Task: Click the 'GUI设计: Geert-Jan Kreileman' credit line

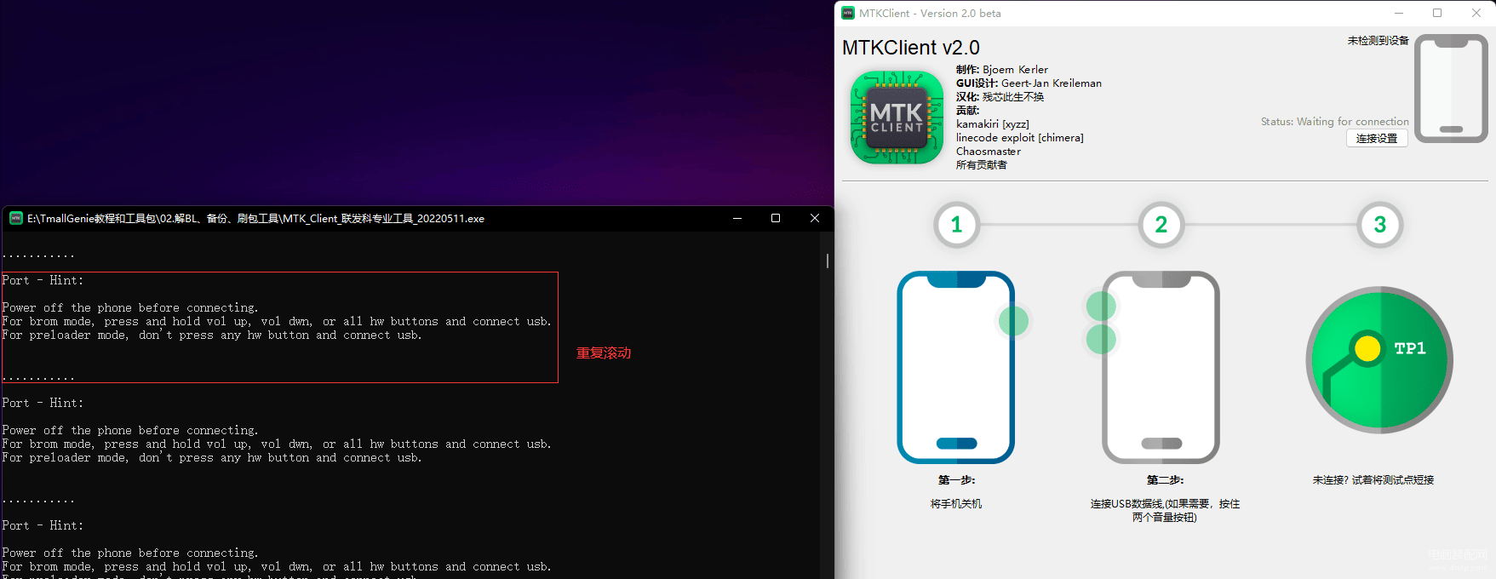Action: point(1029,83)
